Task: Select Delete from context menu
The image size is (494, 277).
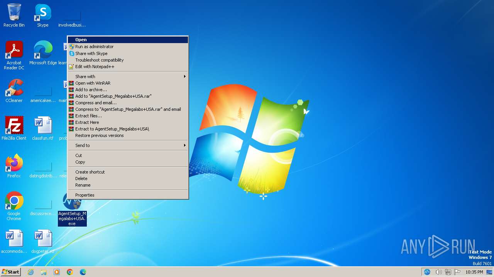Action: 128,179
